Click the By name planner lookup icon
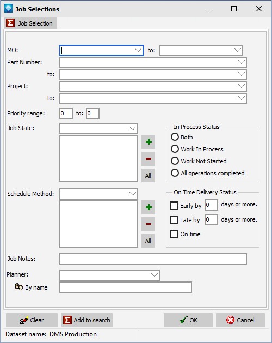The image size is (272, 343). click(x=18, y=287)
